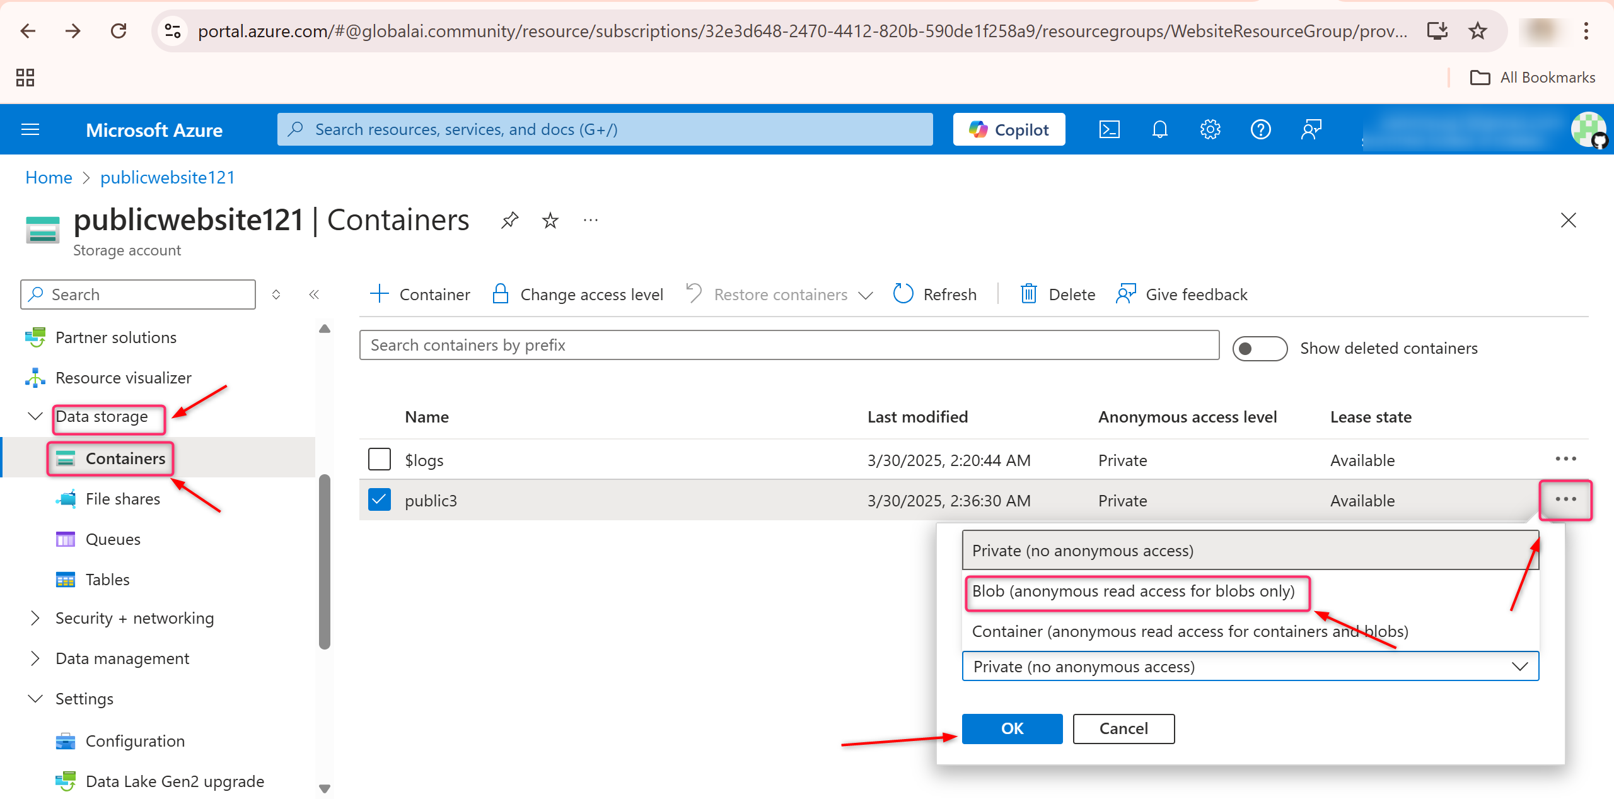Image resolution: width=1614 pixels, height=799 pixels.
Task: Open the All Bookmarks folder
Action: coord(1533,78)
